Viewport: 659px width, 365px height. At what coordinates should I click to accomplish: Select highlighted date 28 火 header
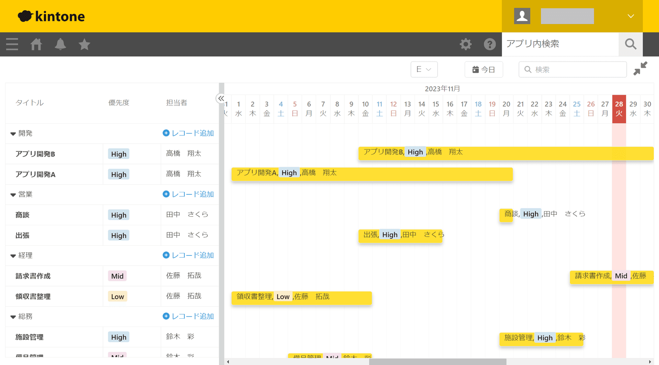619,109
